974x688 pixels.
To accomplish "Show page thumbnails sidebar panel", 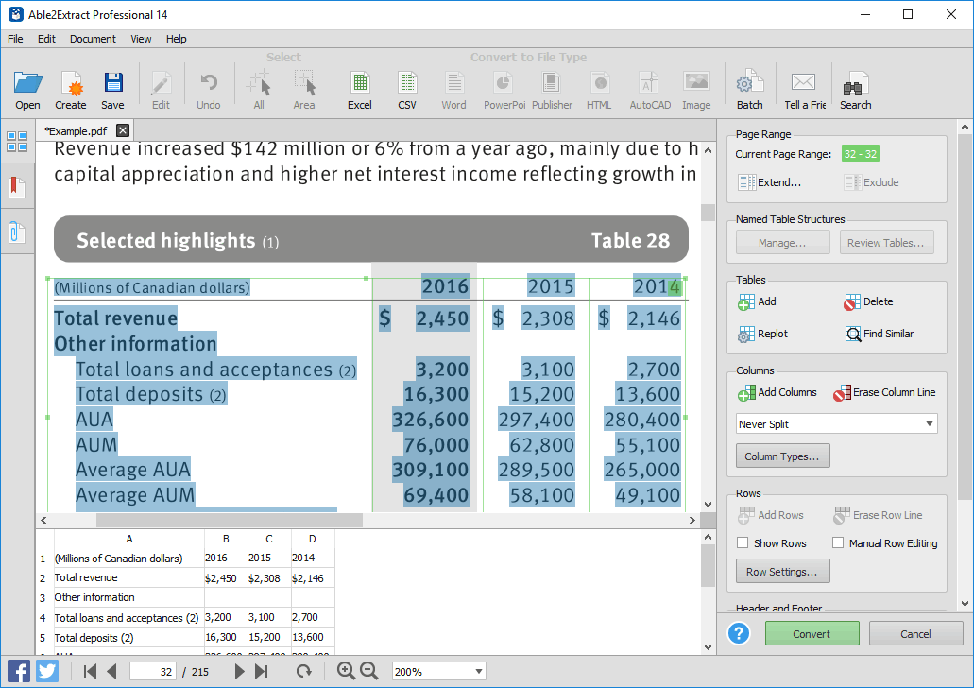I will point(17,142).
